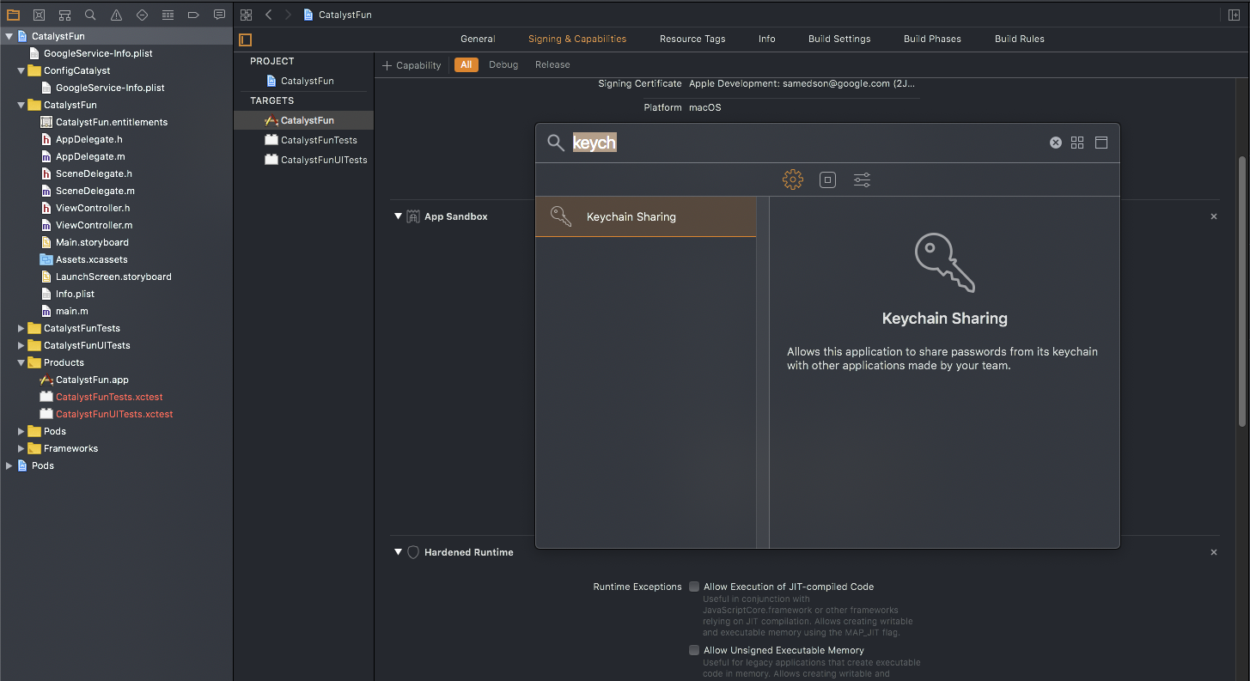Collapse the App Sandbox section
1250x681 pixels.
(398, 216)
